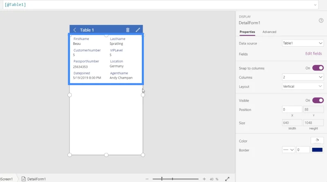The image size is (327, 182).
Task: Select the CustomerNumber field label
Action: (87, 50)
